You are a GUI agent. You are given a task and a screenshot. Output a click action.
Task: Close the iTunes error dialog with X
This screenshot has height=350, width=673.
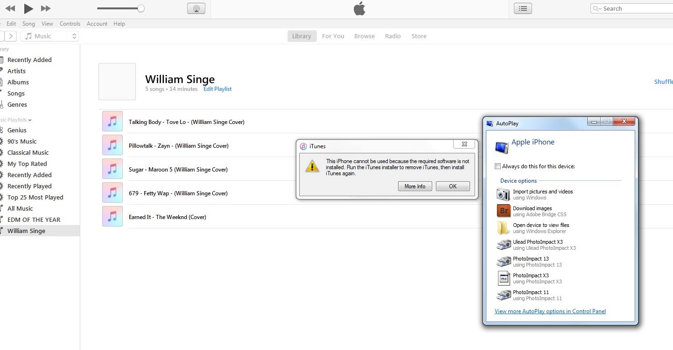[464, 144]
